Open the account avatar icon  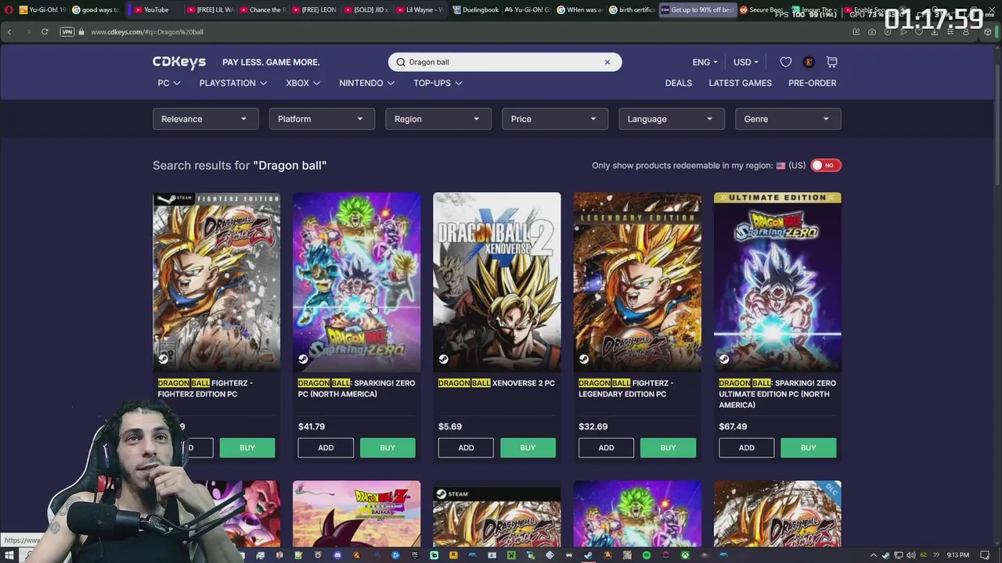(x=809, y=62)
